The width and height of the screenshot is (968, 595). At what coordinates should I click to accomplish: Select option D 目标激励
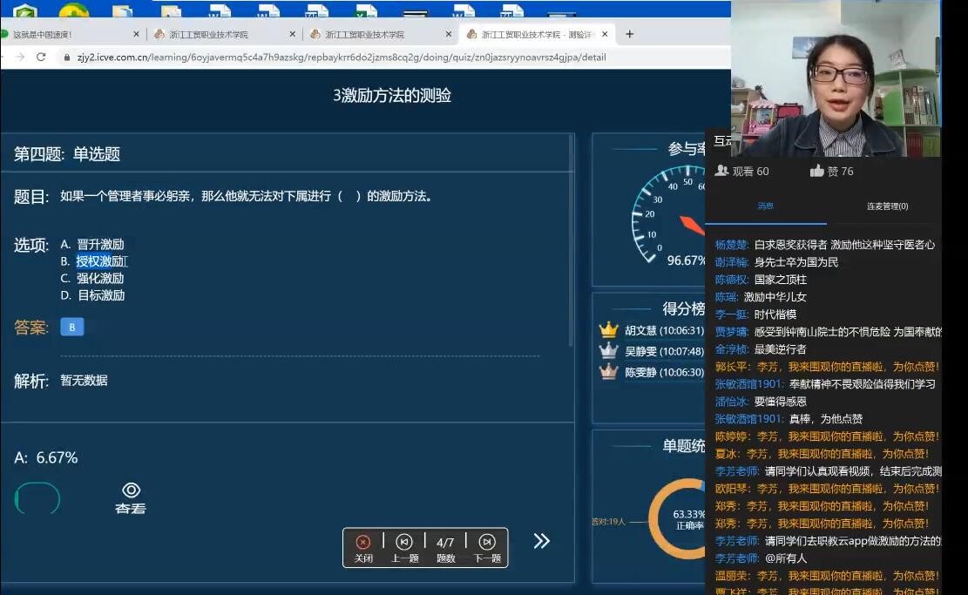(100, 295)
